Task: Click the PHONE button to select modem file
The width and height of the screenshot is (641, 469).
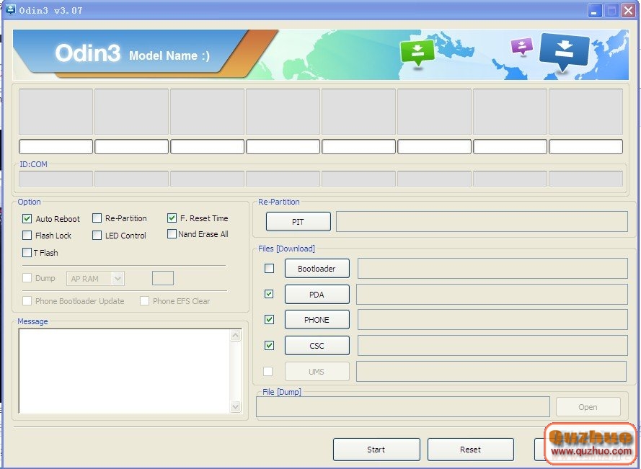Action: (x=317, y=319)
